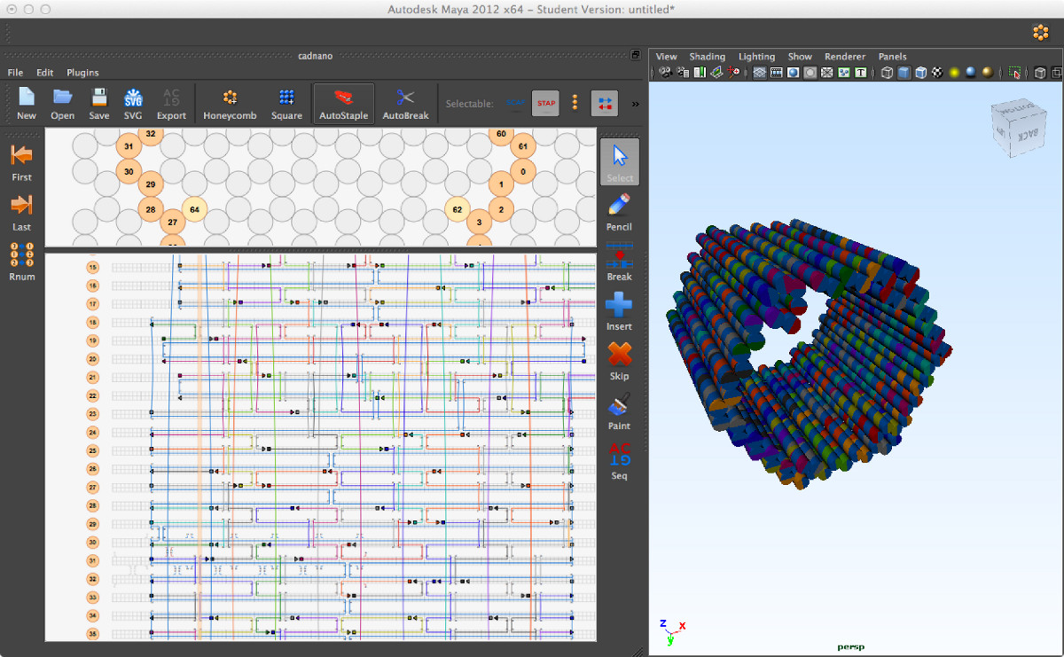Run AutoBreak with the scissors icon

click(x=405, y=104)
